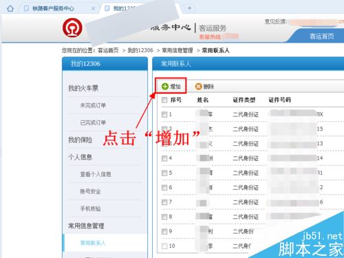
Task: Click the 客运服务 header text
Action: [x=213, y=28]
